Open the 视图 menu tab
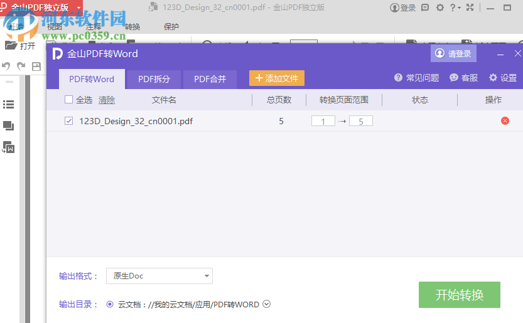523x323 pixels. [x=55, y=27]
